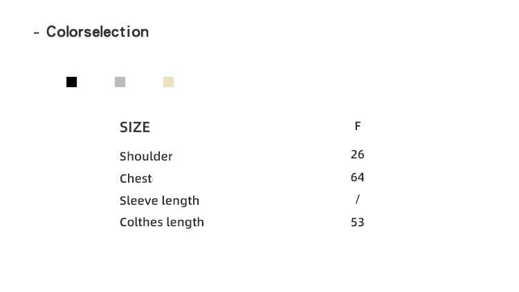Viewport: 519px width, 292px height.
Task: Select the free size F option
Action: pos(358,127)
